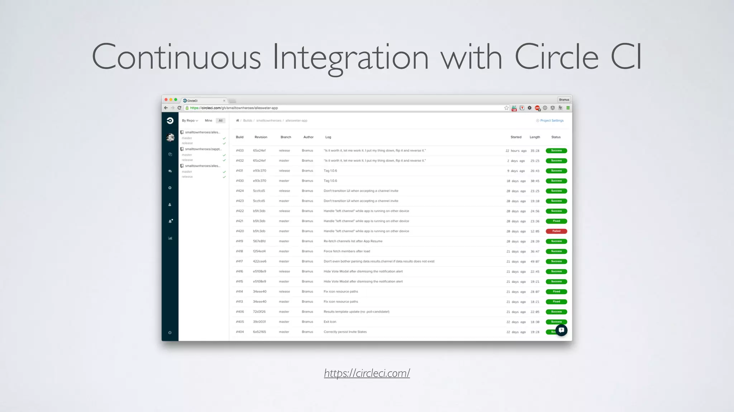
Task: Click revision e93c370 on build #431
Action: point(259,171)
